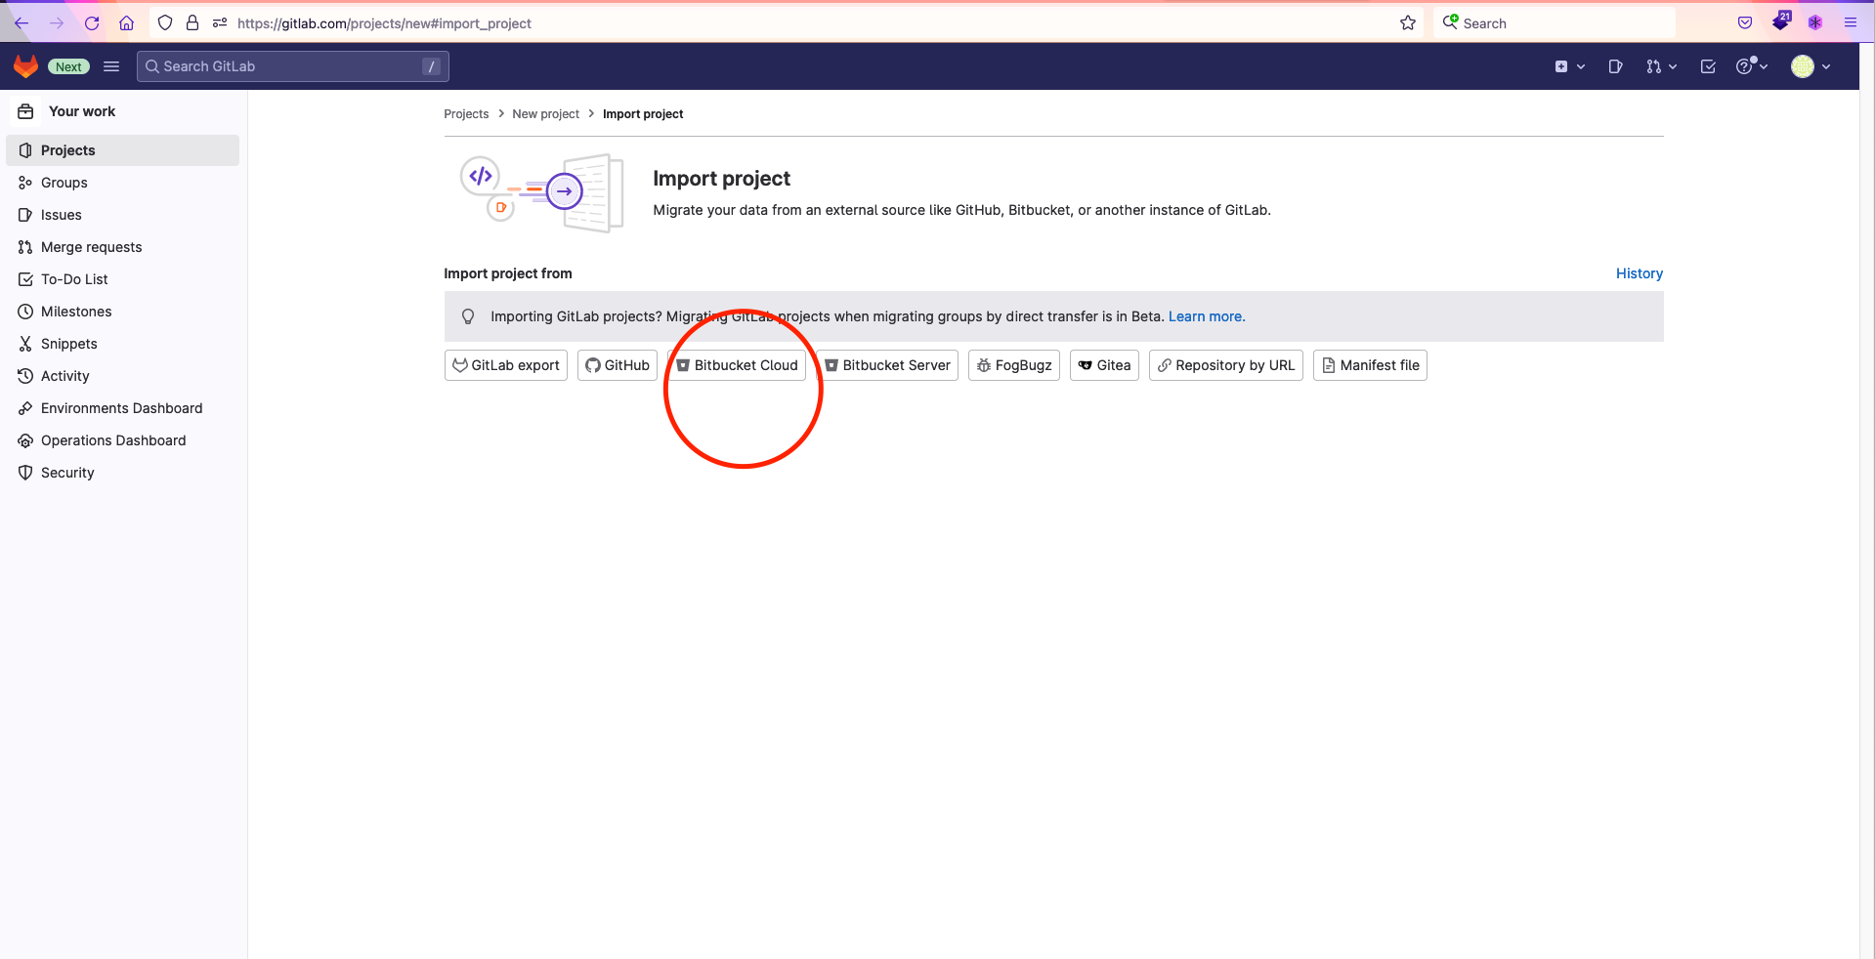1875x959 pixels.
Task: Import from Bitbucket Cloud
Action: click(x=737, y=365)
